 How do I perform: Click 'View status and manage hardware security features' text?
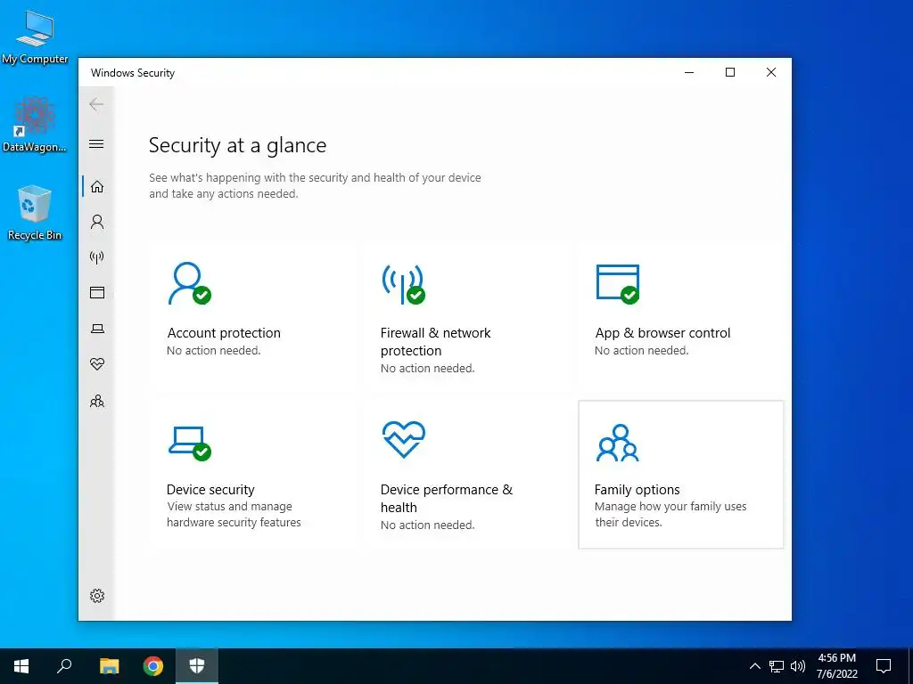234,515
